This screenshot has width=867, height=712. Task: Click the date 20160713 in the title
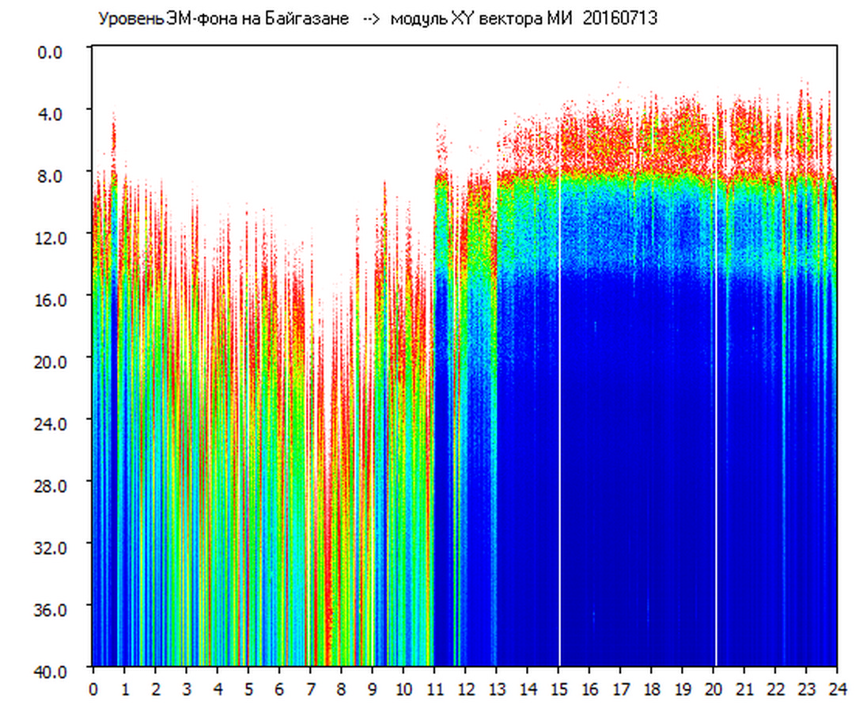coord(619,19)
